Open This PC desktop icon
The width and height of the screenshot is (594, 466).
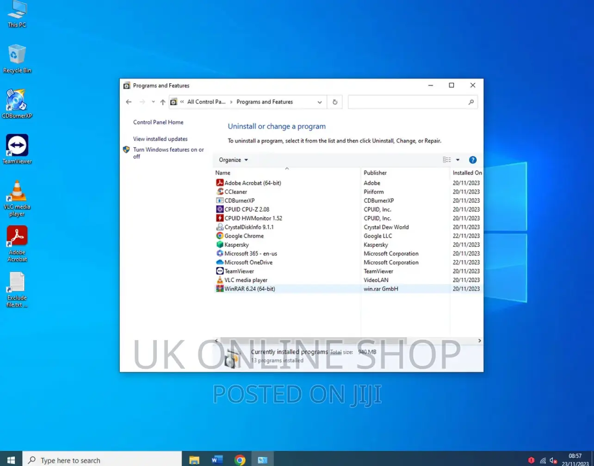pos(17,14)
